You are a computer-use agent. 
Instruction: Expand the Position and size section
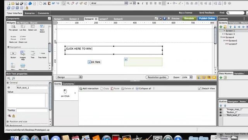pyautogui.click(x=8, y=121)
